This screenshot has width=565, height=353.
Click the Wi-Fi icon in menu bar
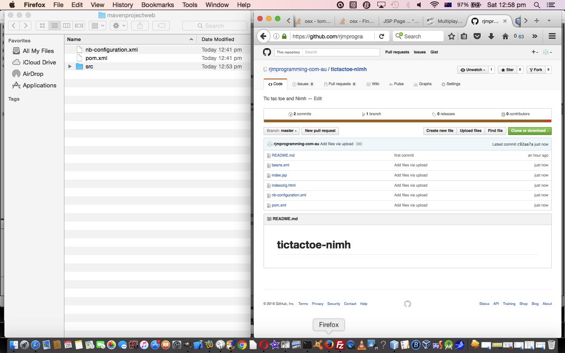[434, 5]
